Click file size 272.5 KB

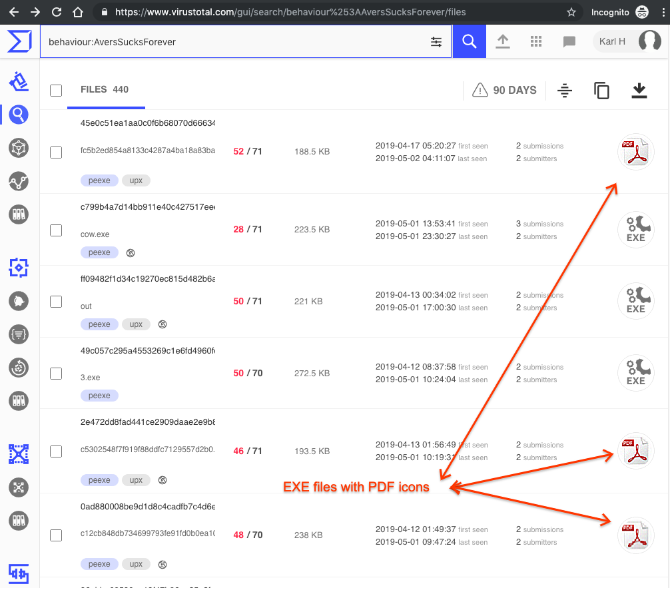(x=312, y=373)
